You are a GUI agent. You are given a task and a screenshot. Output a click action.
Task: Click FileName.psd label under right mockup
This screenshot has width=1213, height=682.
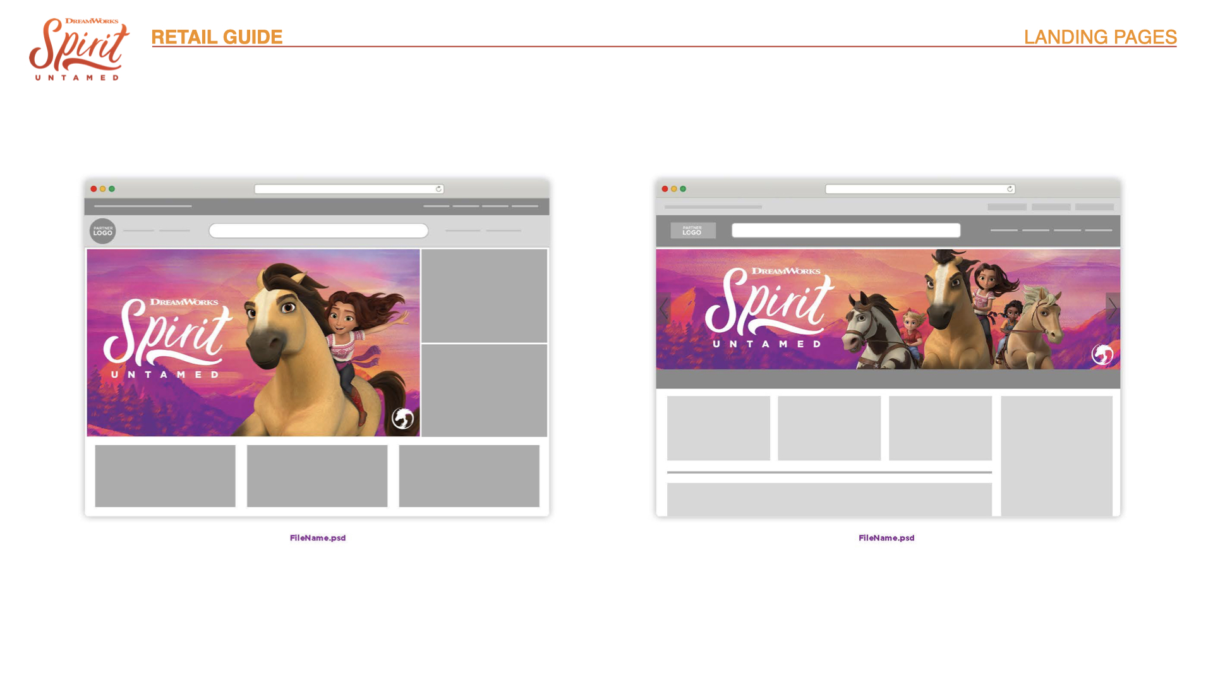(886, 538)
